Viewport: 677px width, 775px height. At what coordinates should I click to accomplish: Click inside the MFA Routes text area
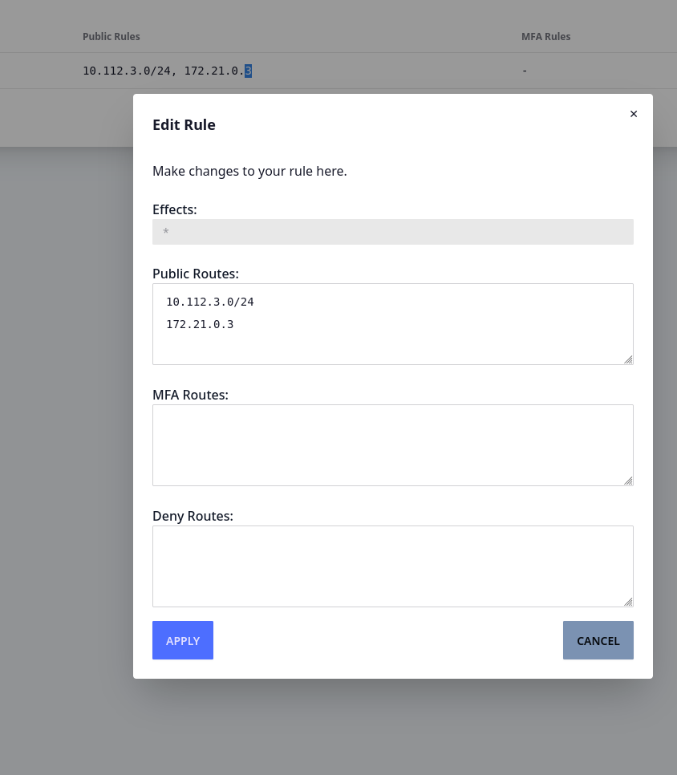click(392, 444)
